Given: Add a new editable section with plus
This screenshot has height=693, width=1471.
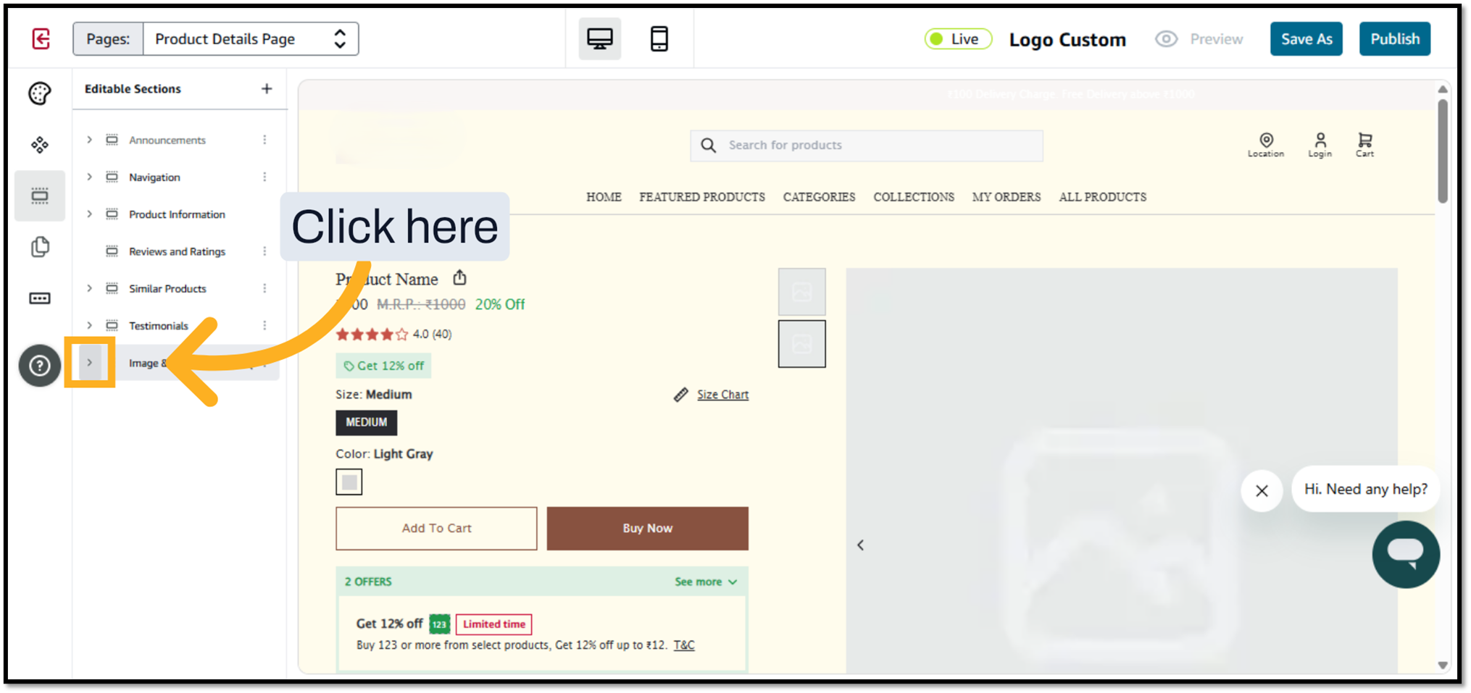Looking at the screenshot, I should [267, 89].
